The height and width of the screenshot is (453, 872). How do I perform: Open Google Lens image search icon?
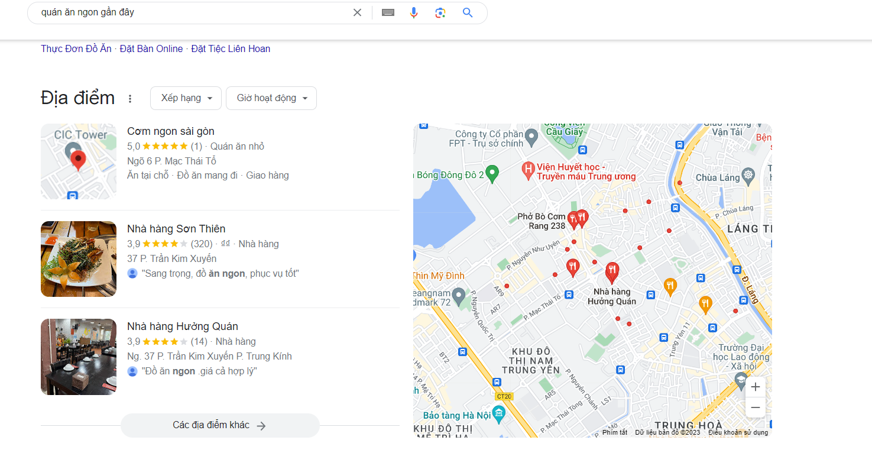point(440,12)
